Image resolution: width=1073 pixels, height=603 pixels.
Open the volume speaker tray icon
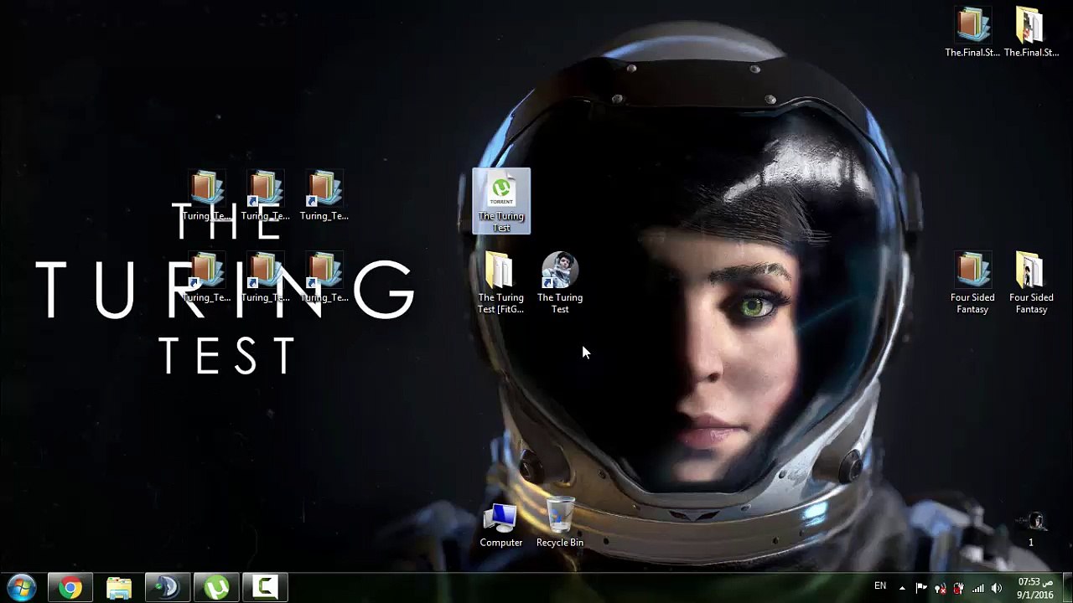[x=997, y=588]
